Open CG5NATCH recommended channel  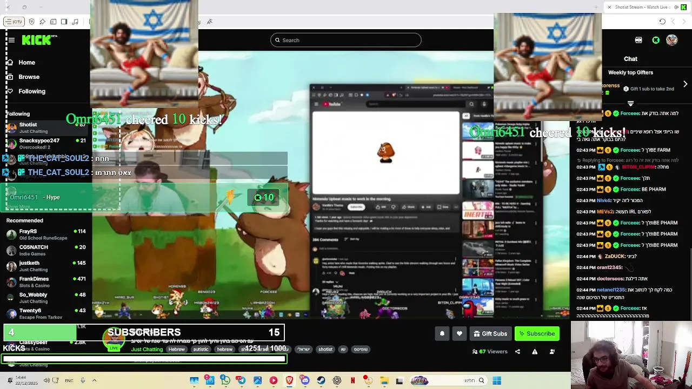(46, 250)
